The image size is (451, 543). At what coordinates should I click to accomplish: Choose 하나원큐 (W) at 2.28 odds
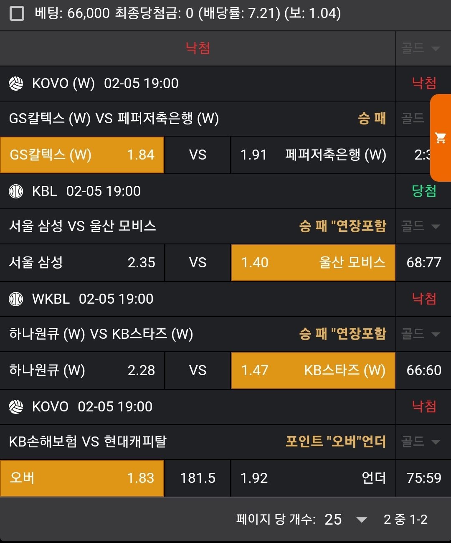coord(82,370)
